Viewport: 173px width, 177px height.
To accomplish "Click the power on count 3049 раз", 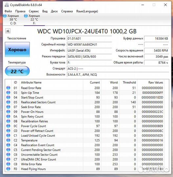I will [x=157, y=57].
